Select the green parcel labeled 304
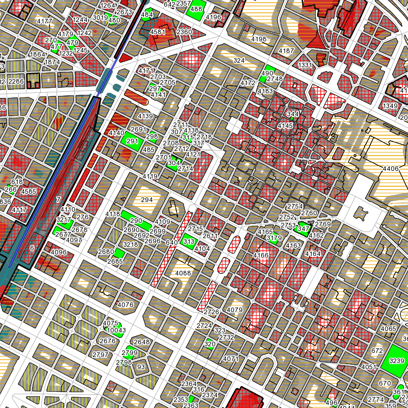This screenshot has height=408, width=408. tap(173, 163)
